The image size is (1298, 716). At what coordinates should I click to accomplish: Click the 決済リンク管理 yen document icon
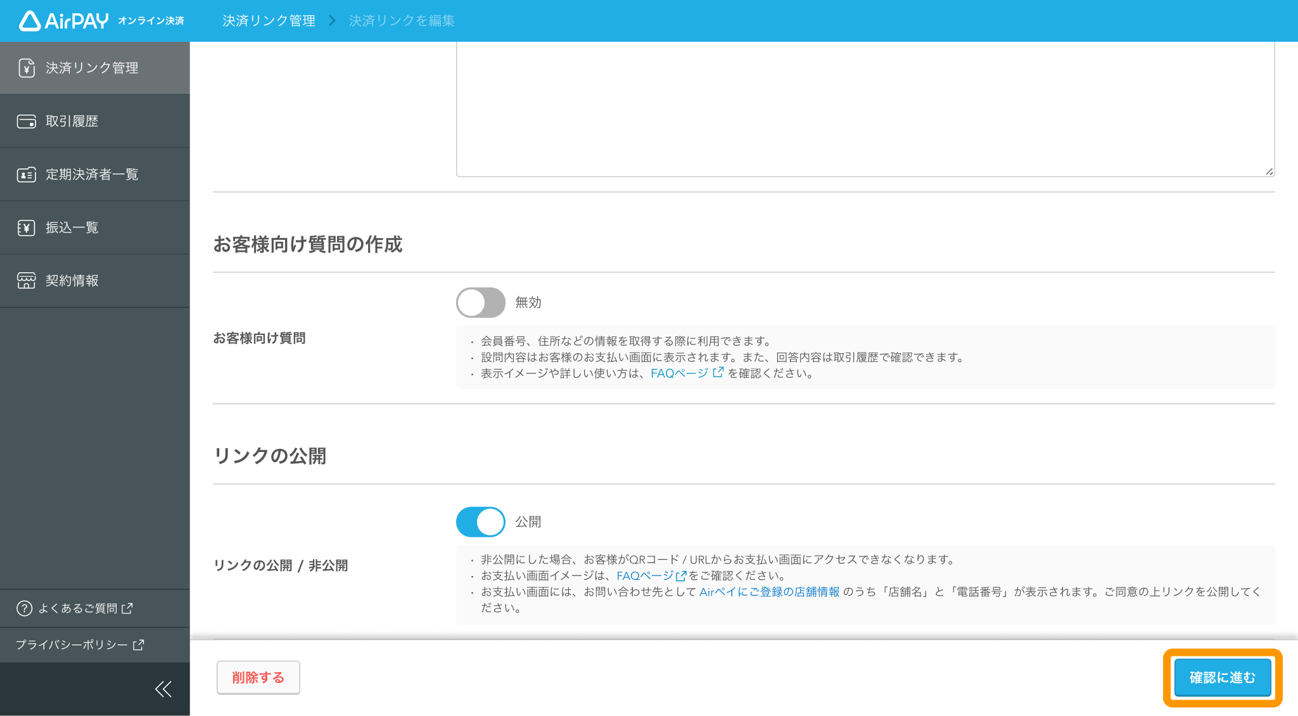coord(26,68)
